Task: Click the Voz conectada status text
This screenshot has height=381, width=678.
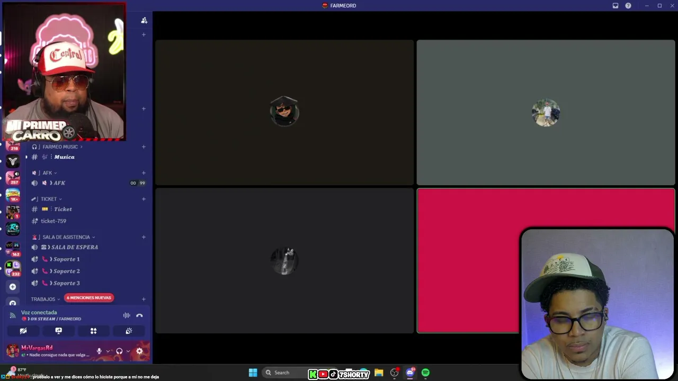Action: (x=39, y=312)
